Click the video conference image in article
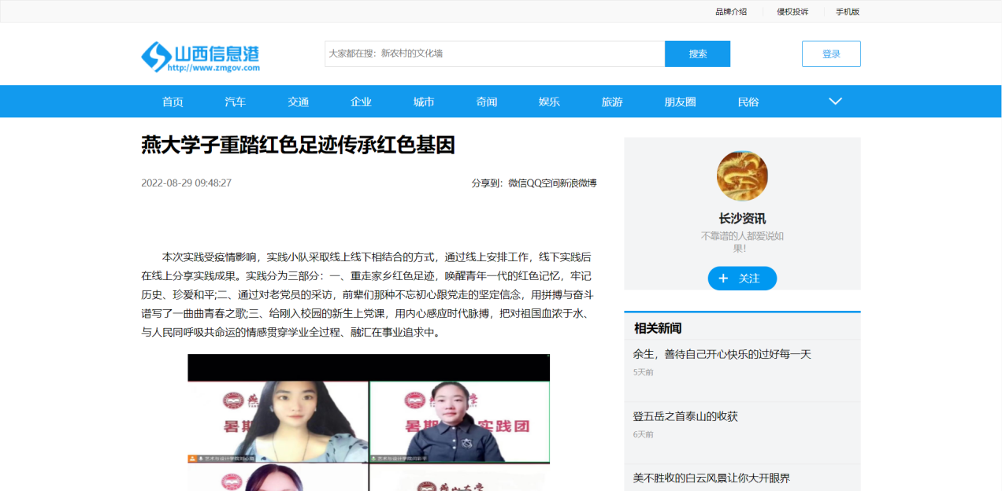1002x491 pixels. point(368,423)
